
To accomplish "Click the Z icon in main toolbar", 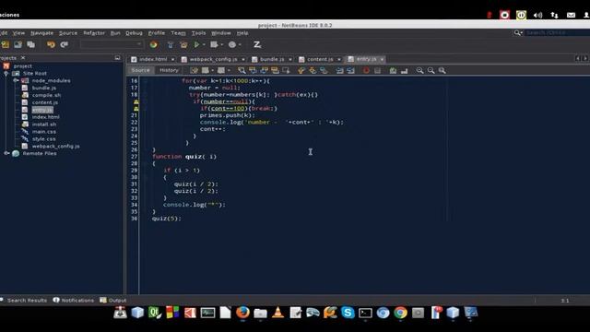I will pos(257,45).
